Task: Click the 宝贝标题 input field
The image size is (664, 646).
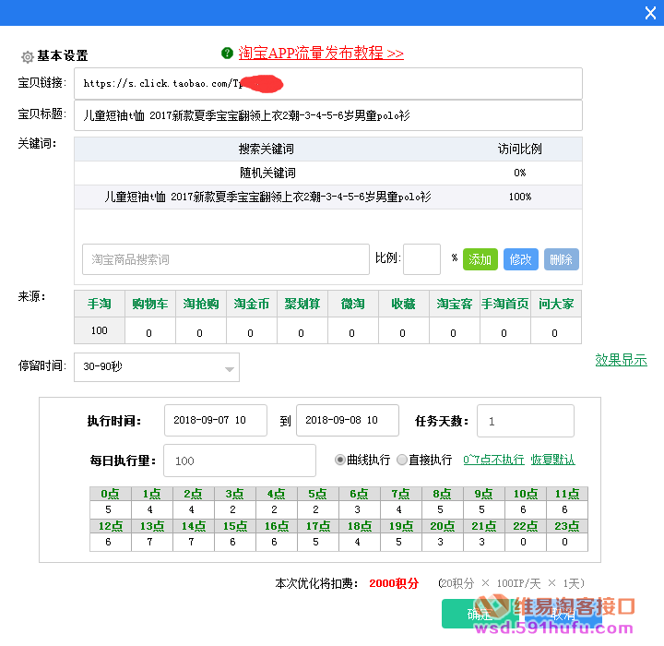Action: click(x=328, y=115)
